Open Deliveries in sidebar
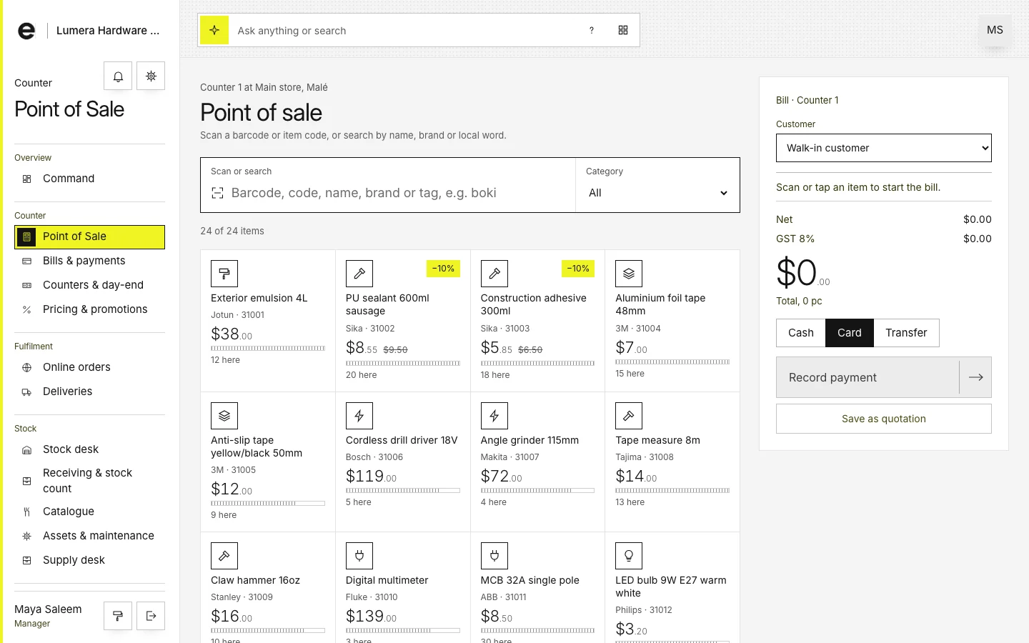Screen dimensions: 1029x643 89,392
